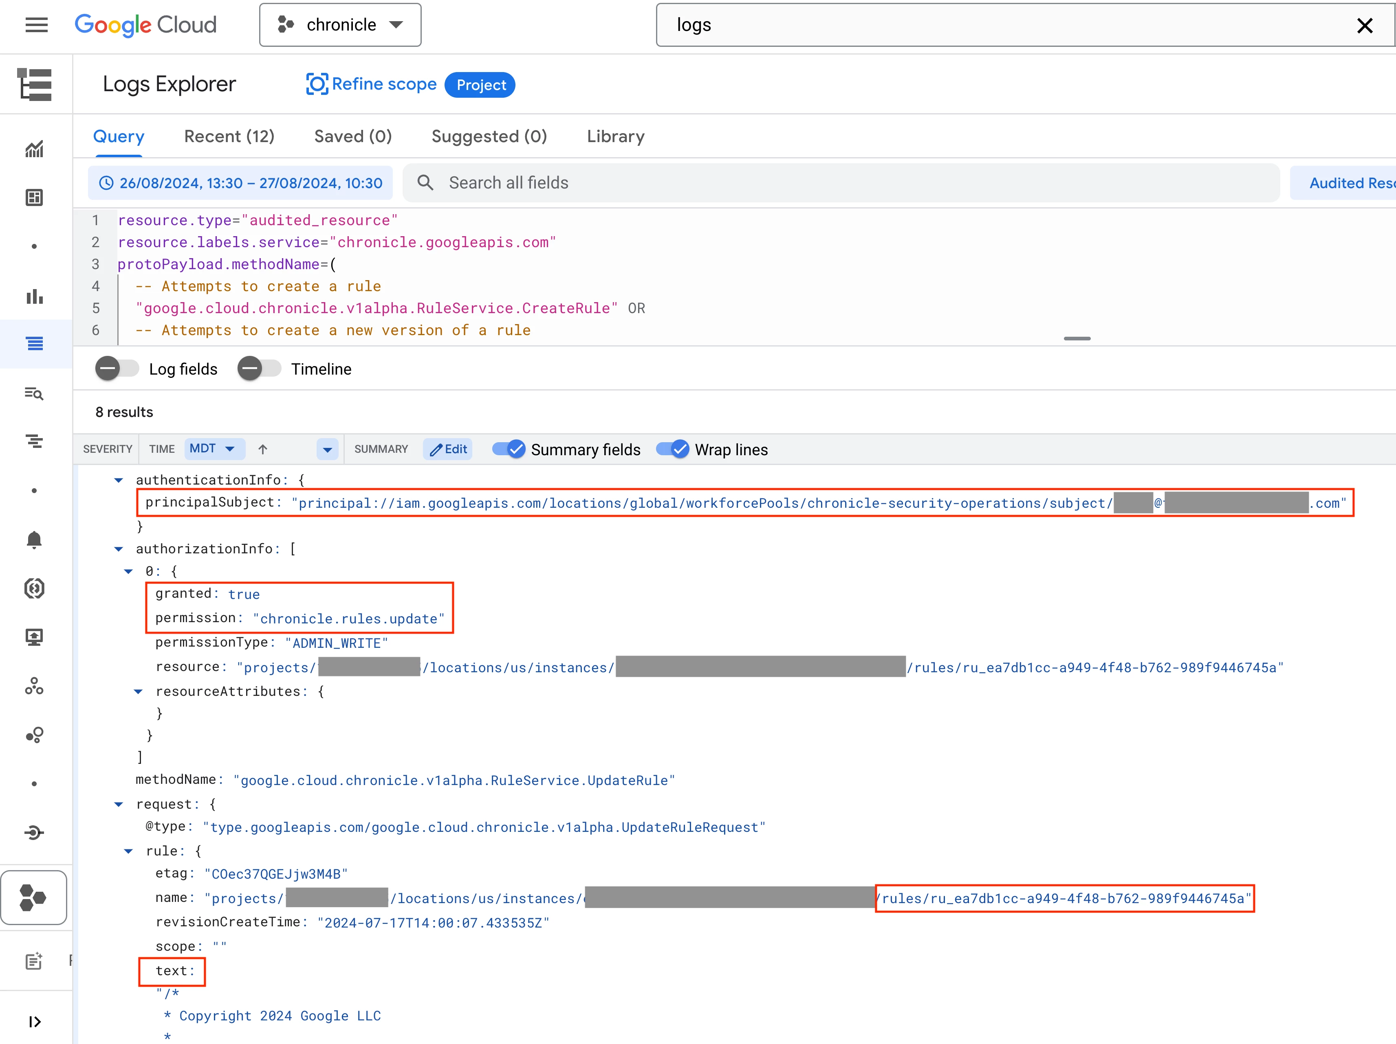Click the @type UpdateRuleRequest value
Screen dimensions: 1396x1044
point(484,827)
